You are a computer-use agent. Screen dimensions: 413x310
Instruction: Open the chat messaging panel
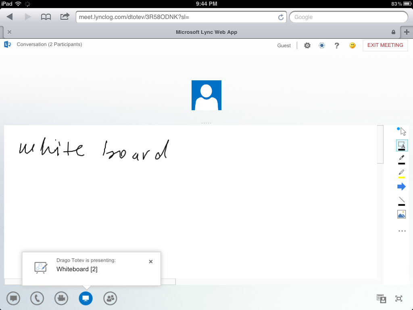(x=13, y=298)
